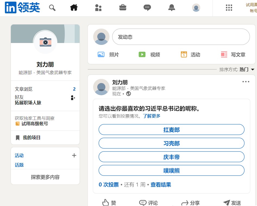
Task: Open 我的项目 saved items
Action: click(x=32, y=137)
